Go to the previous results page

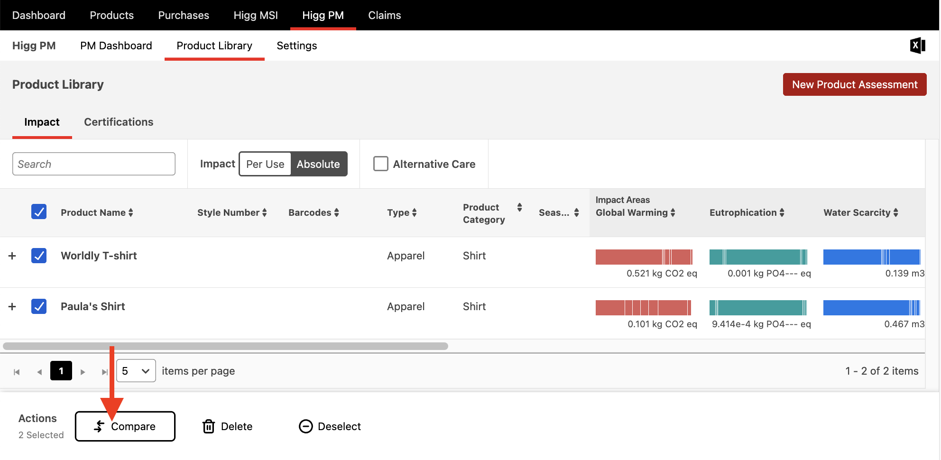click(39, 372)
